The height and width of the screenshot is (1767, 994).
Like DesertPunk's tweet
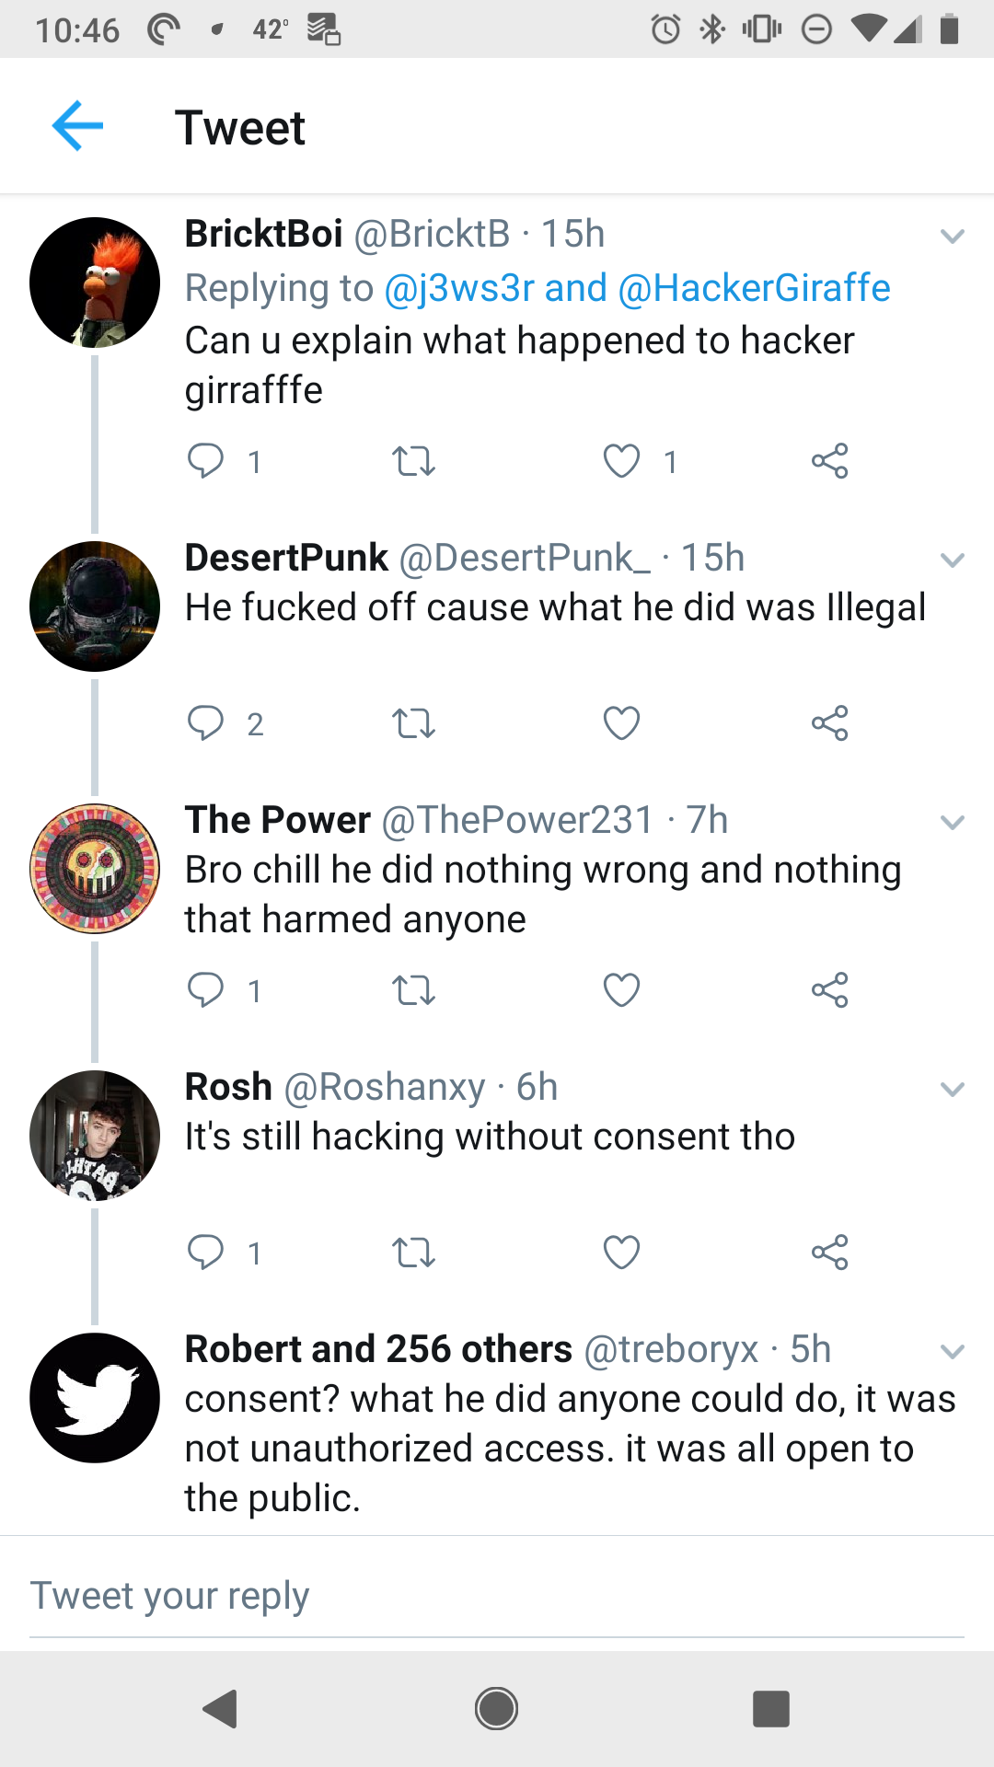tap(621, 723)
